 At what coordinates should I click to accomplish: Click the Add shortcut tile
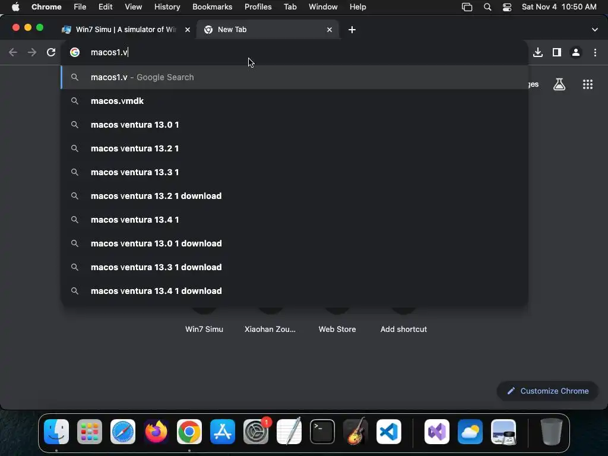click(403, 329)
